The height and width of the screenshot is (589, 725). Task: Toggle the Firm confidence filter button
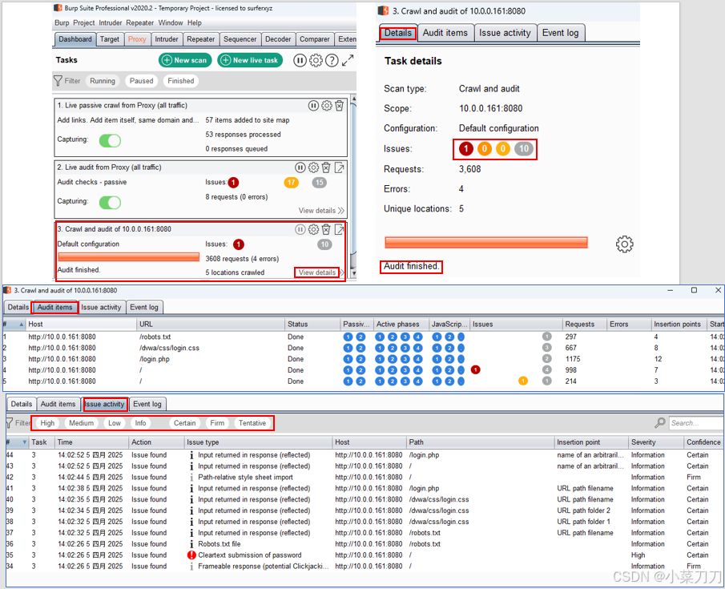pos(217,423)
